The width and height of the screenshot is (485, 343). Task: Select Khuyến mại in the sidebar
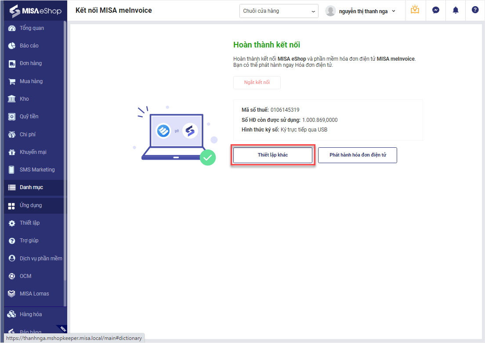pos(33,152)
